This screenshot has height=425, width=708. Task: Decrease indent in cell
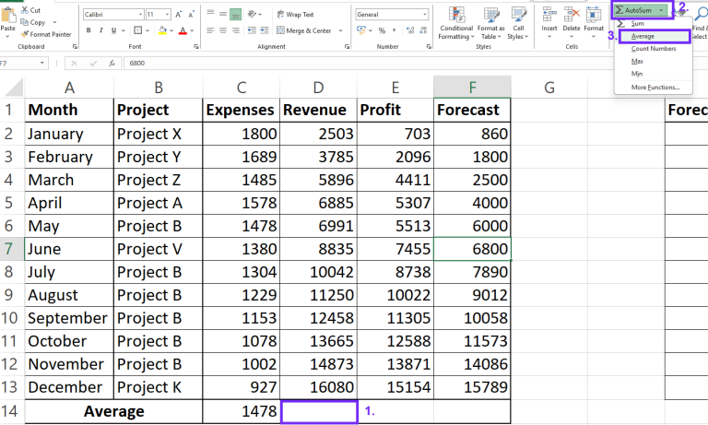252,30
